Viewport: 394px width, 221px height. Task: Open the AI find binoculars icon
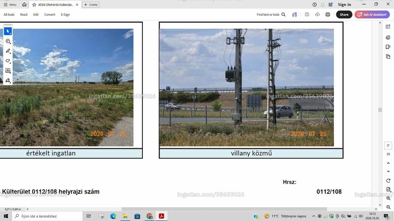point(295,15)
